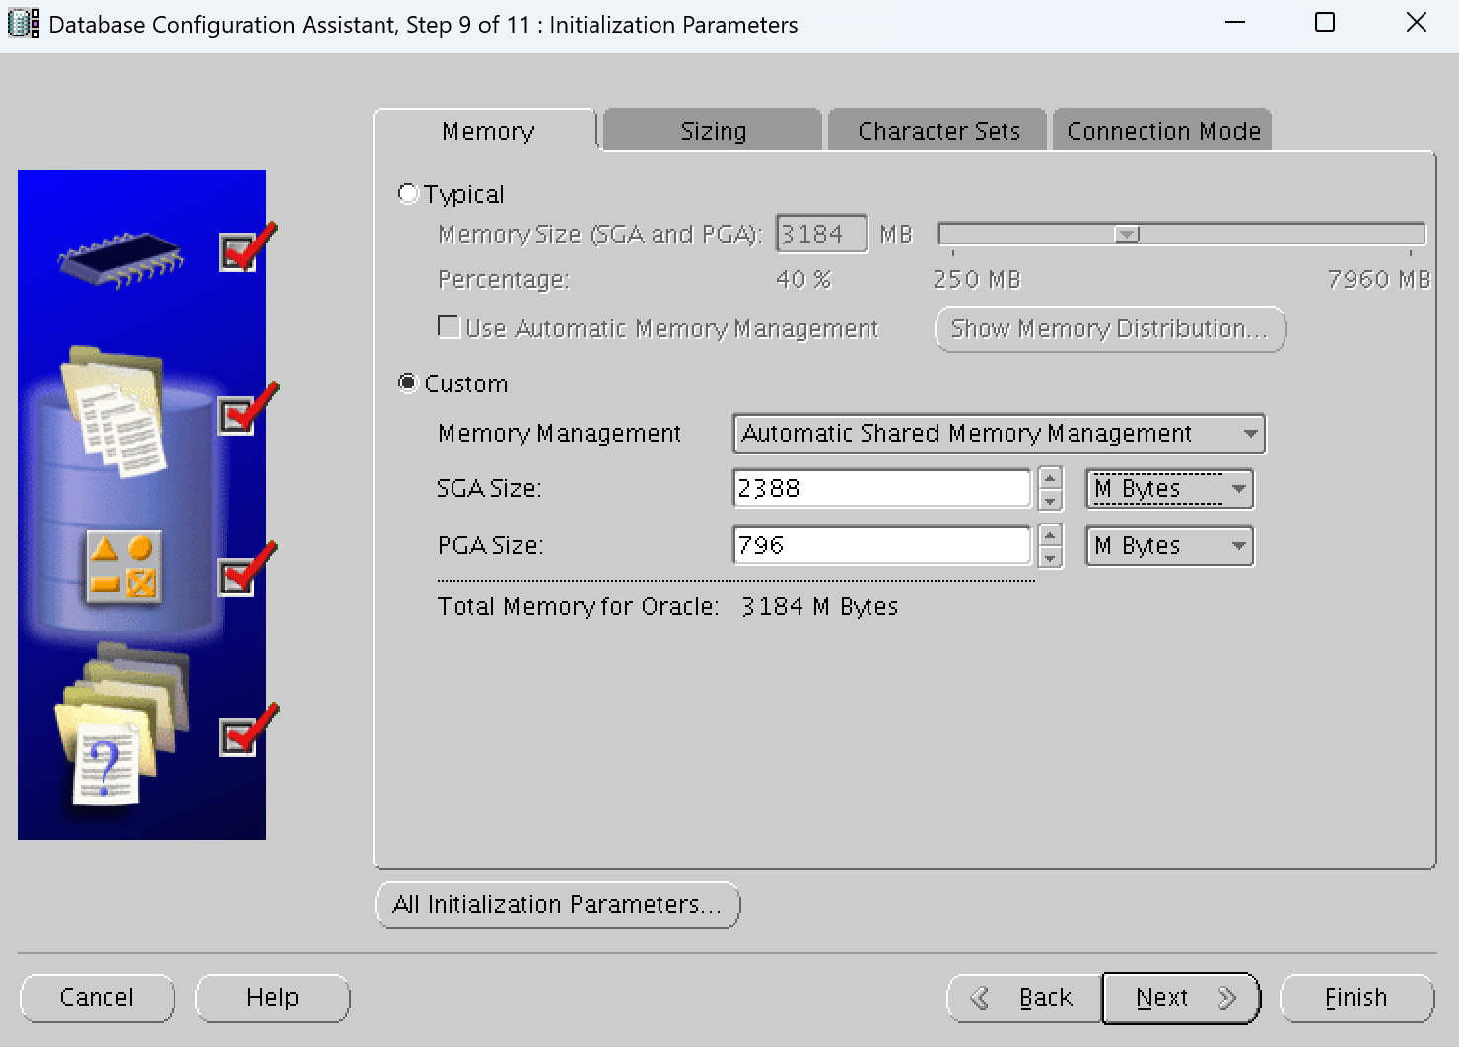Open the SGA Size units dropdown
The width and height of the screenshot is (1459, 1047).
pyautogui.click(x=1169, y=488)
